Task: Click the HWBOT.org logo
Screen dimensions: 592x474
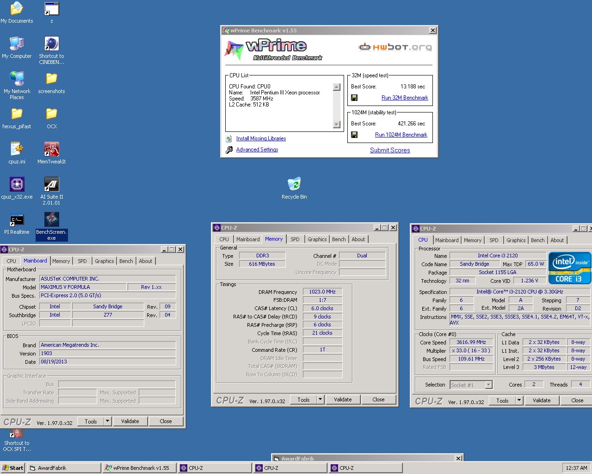Action: pos(395,47)
